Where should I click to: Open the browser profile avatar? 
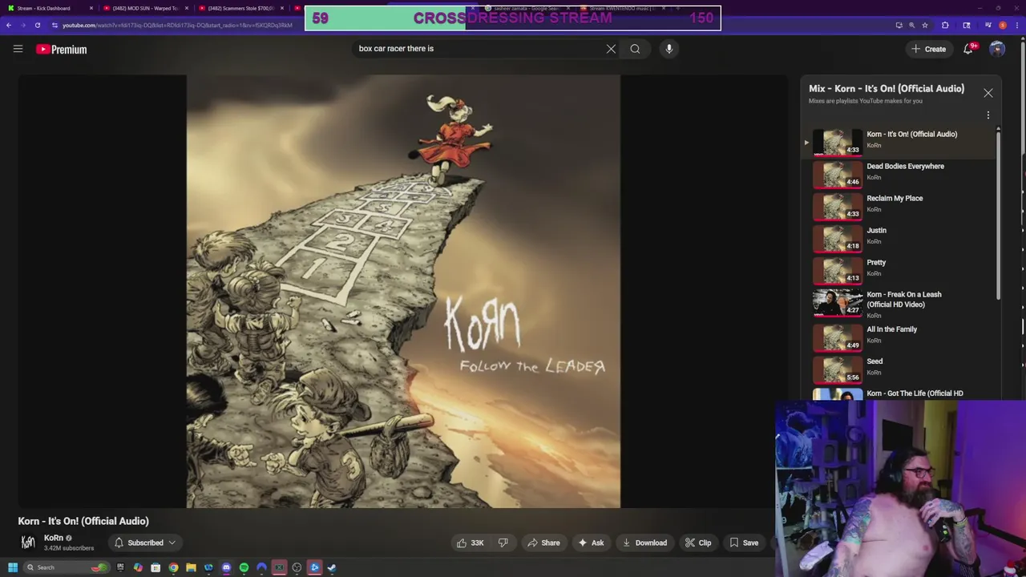click(1003, 25)
